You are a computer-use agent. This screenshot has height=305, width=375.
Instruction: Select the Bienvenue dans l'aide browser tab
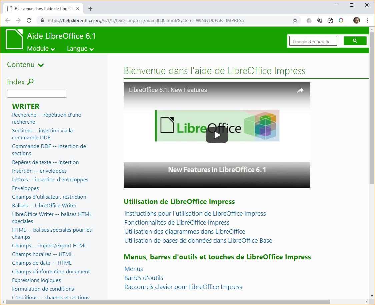coord(43,9)
